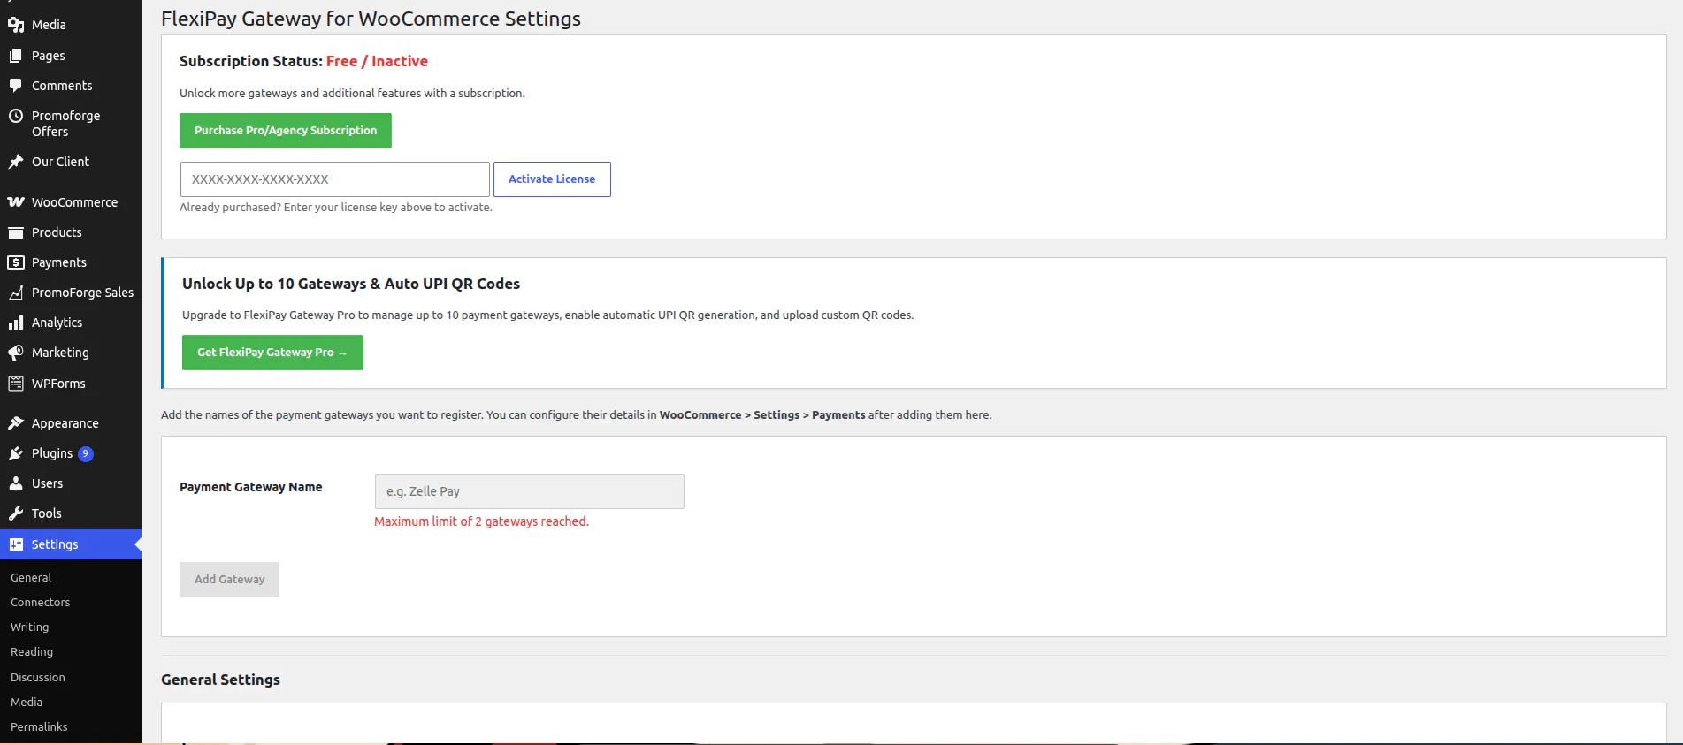The height and width of the screenshot is (745, 1683).
Task: Click the WPForms icon in sidebar
Action: pos(16,384)
